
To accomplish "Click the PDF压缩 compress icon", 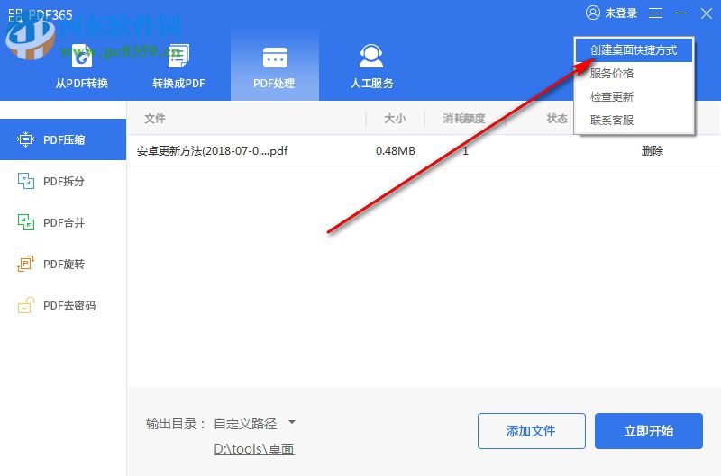I will coord(26,139).
